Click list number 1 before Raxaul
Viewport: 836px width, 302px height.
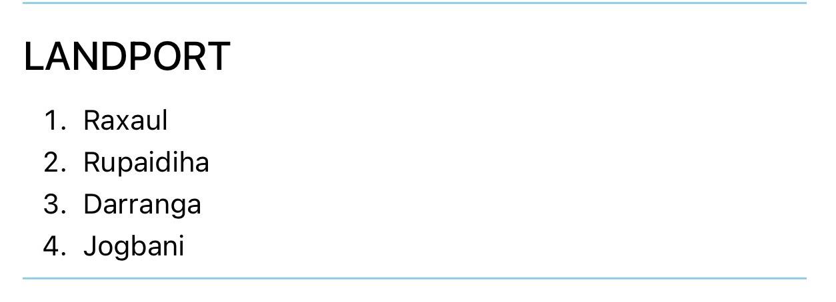point(55,120)
